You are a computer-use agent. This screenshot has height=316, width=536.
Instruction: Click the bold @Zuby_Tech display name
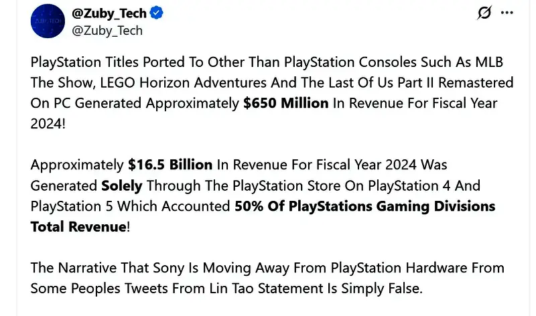(110, 13)
